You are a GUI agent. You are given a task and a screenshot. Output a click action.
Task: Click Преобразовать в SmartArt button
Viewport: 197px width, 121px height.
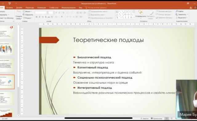tap(101, 18)
